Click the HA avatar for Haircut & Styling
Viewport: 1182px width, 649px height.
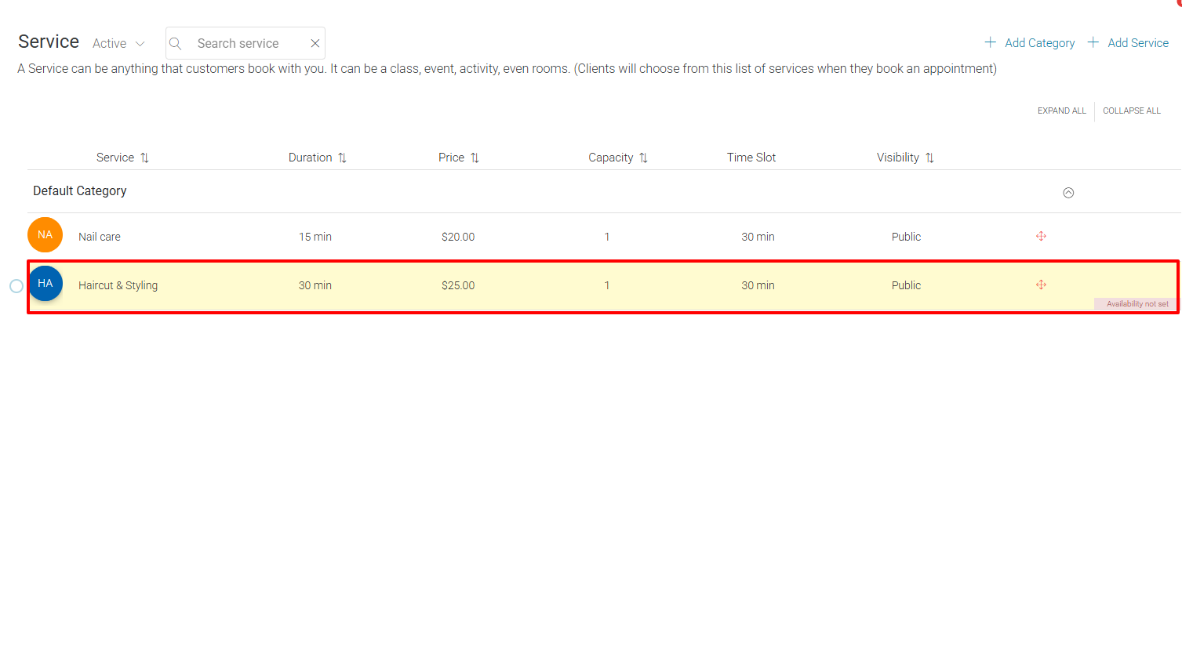(x=45, y=284)
